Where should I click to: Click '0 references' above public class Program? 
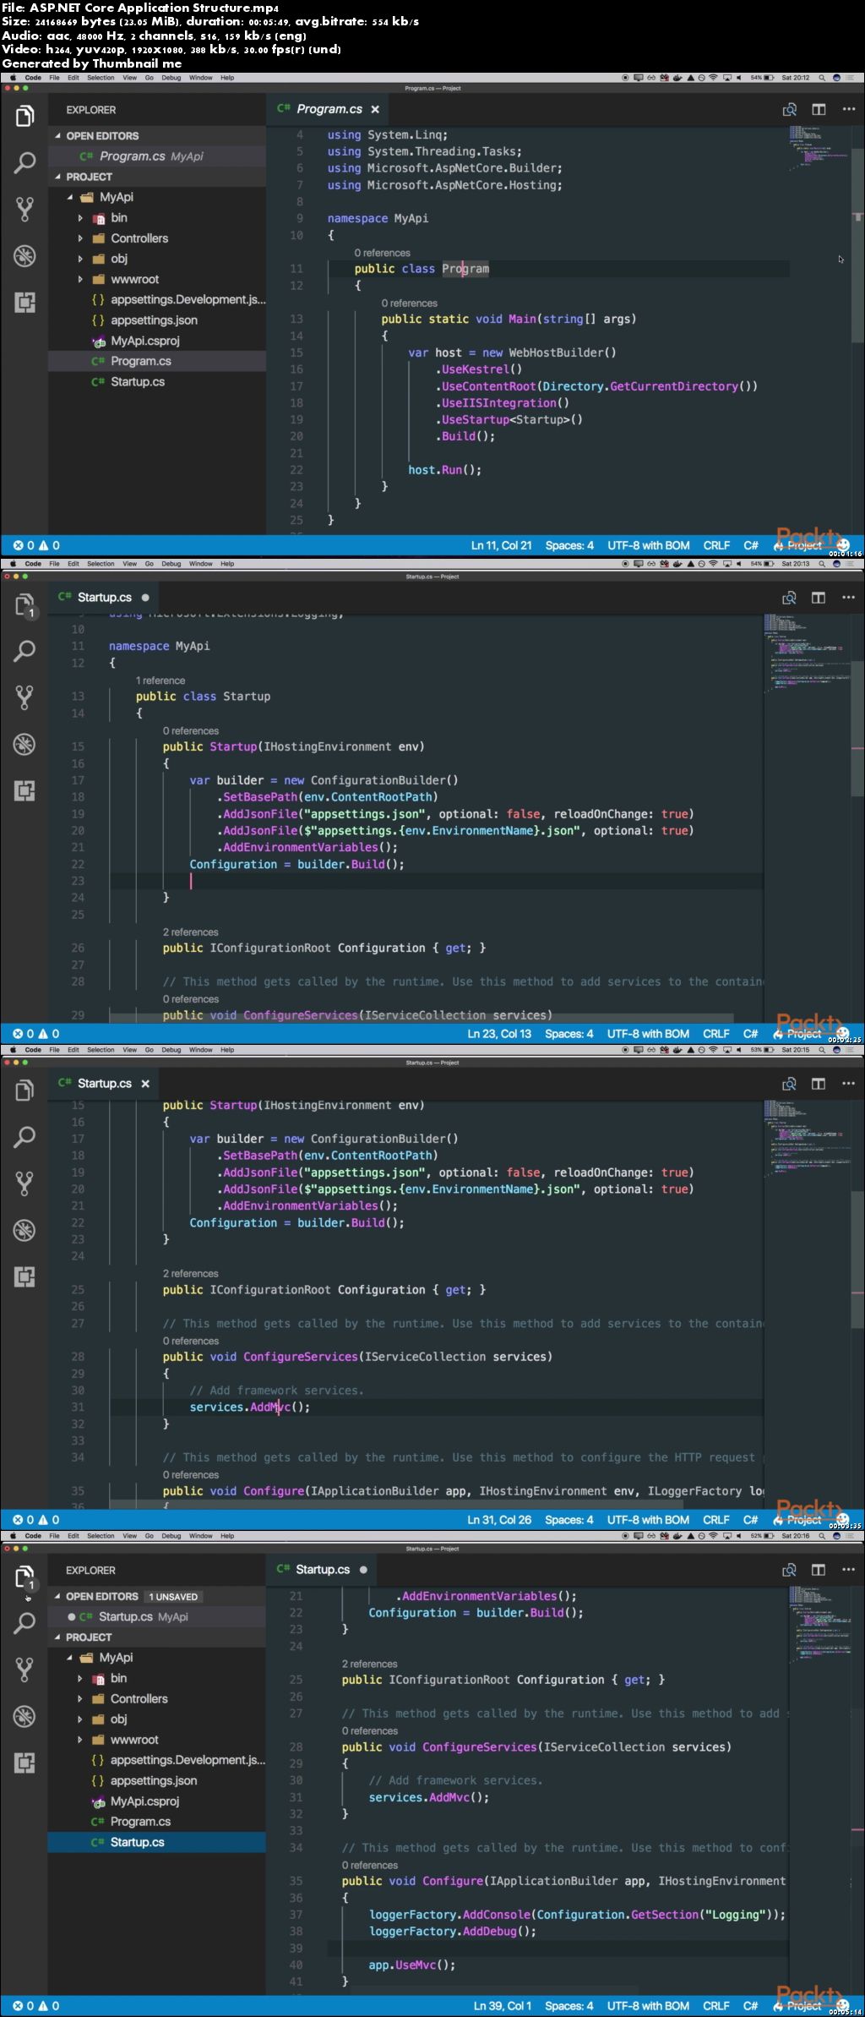pos(382,253)
